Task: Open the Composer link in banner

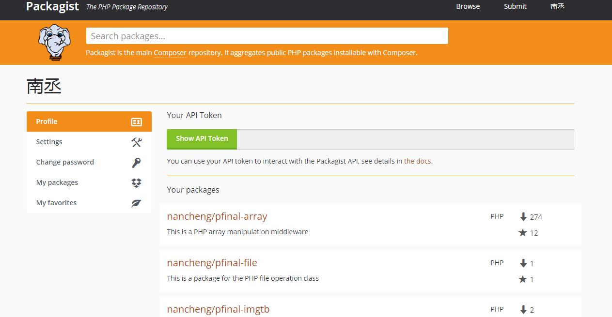Action: click(x=170, y=53)
